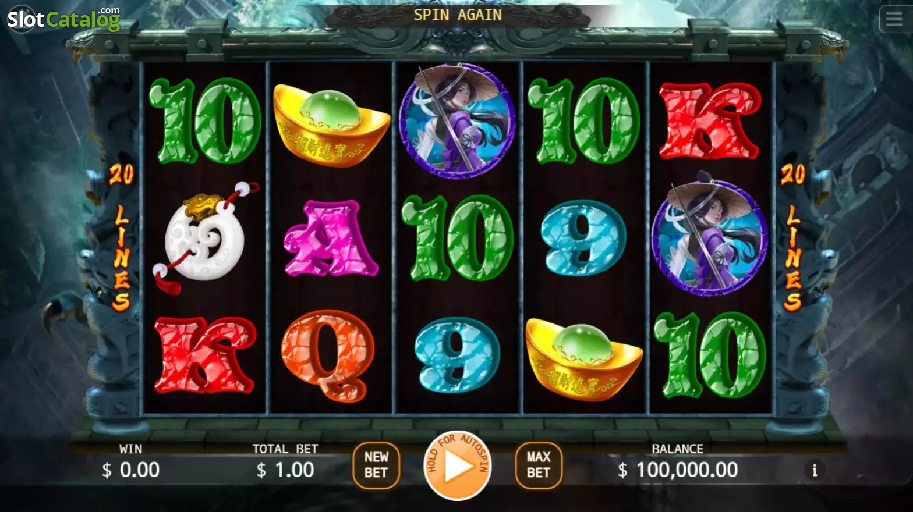Click the orange Q symbol
This screenshot has height=512, width=913.
pos(328,355)
